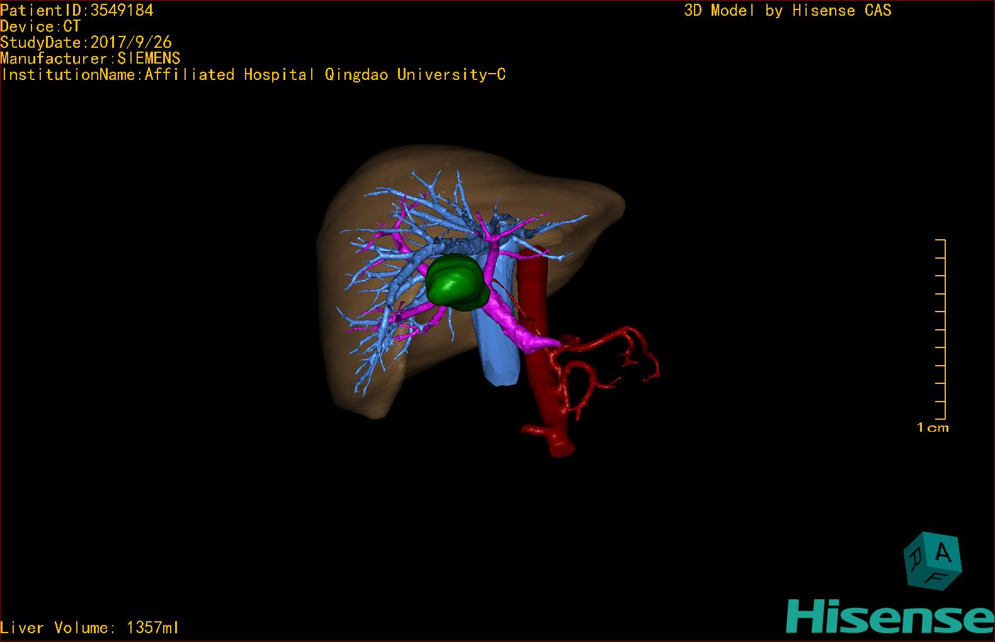
Task: Click the Manufacturer:SIEMENS text
Action: tap(90, 59)
